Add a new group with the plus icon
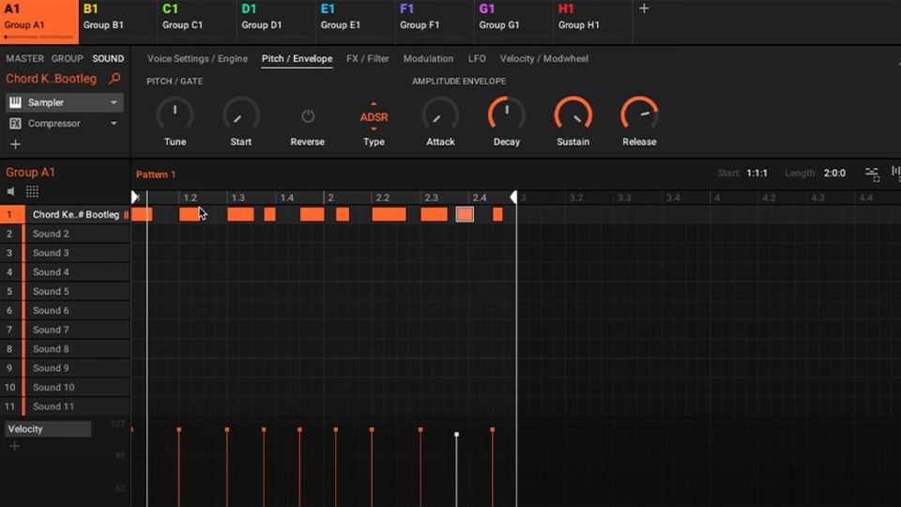 coord(644,8)
